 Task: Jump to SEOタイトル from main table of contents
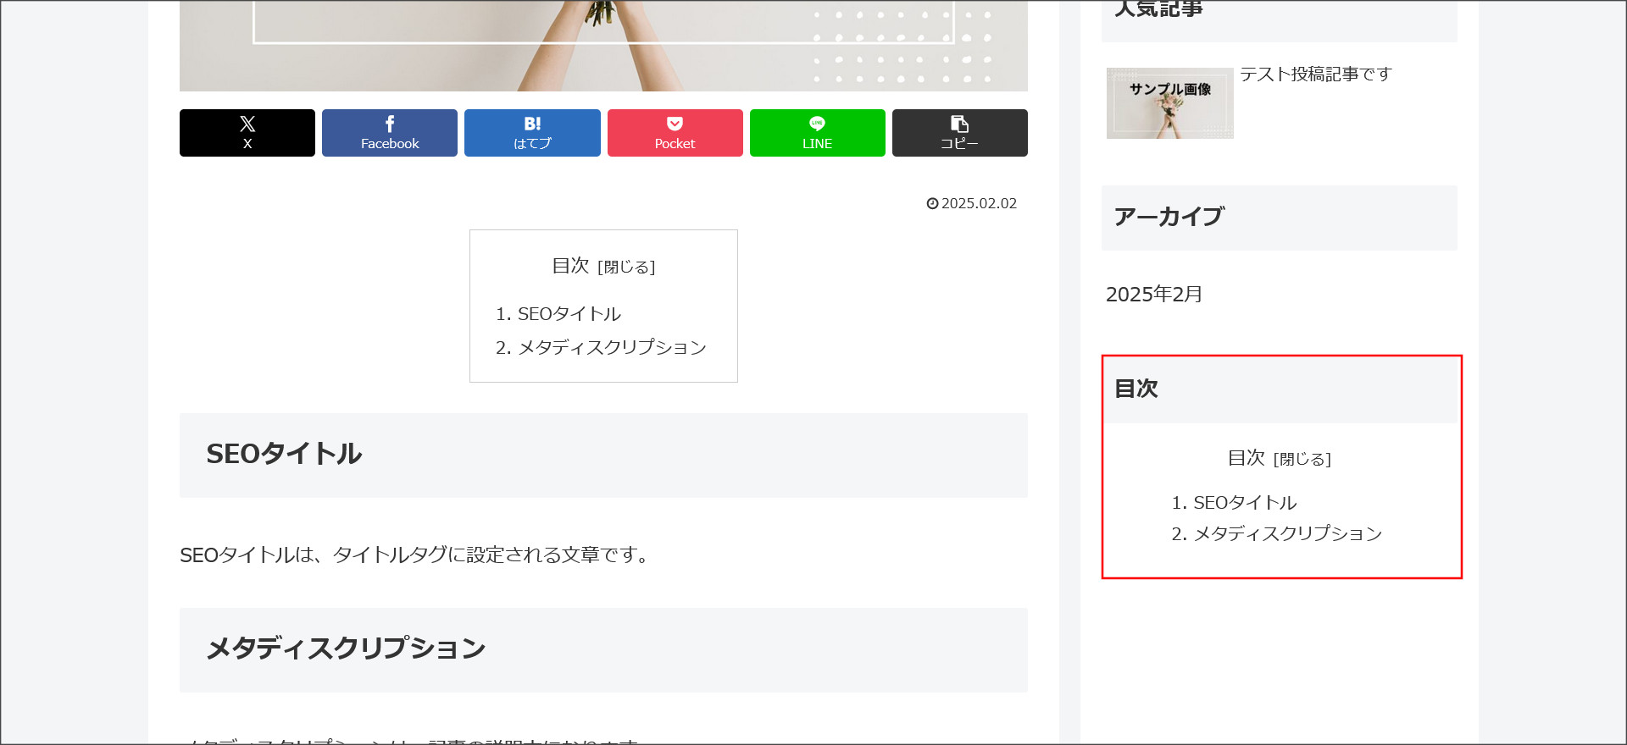[x=569, y=314]
